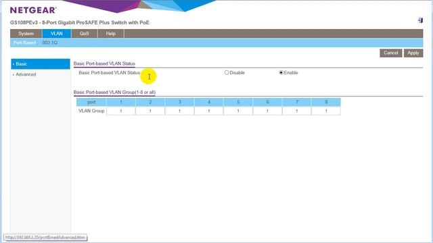Edit VLAN Group field for port 4
This screenshot has width=433, height=243.
pyautogui.click(x=209, y=111)
